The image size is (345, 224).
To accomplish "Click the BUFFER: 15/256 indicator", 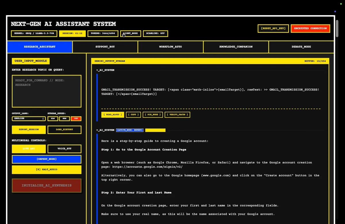I will point(315,61).
